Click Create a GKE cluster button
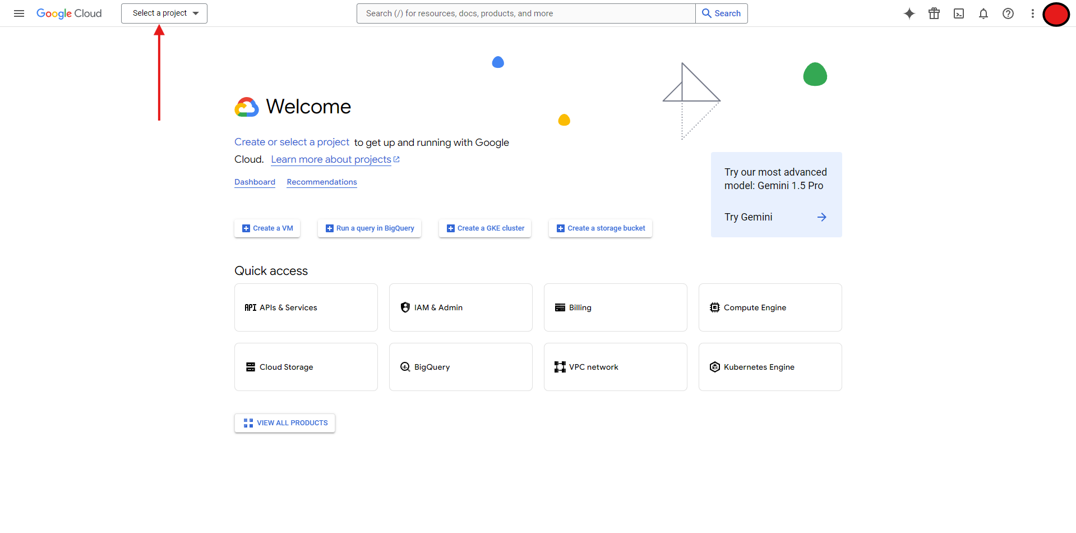Image resolution: width=1076 pixels, height=533 pixels. coord(485,228)
